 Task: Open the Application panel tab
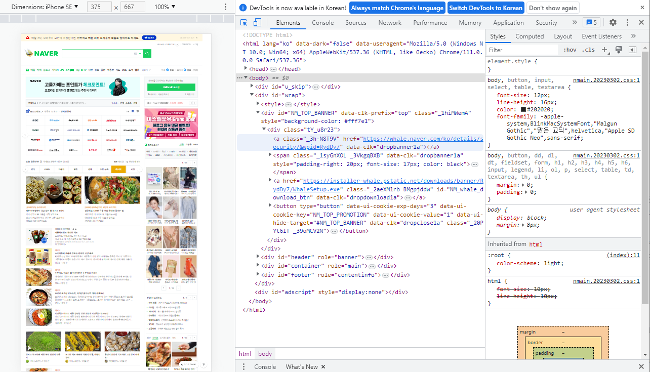(509, 23)
